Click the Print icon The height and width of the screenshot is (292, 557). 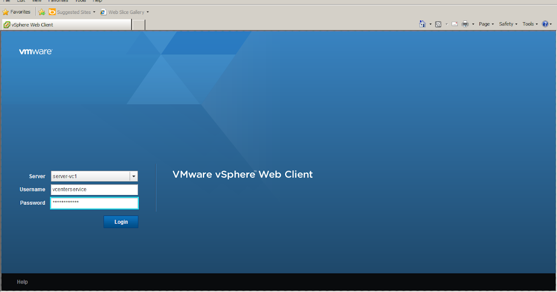tap(465, 24)
